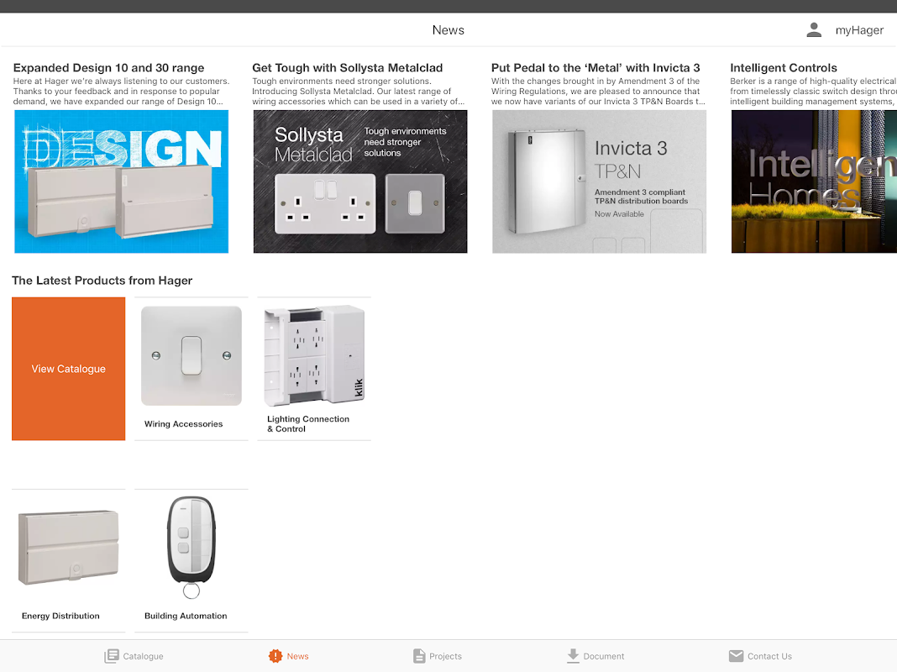897x672 pixels.
Task: Read the Design 10 article summary text
Action: coord(121,92)
